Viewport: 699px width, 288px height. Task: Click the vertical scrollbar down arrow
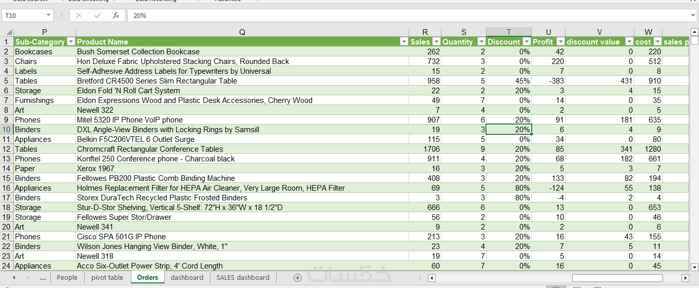pyautogui.click(x=694, y=267)
